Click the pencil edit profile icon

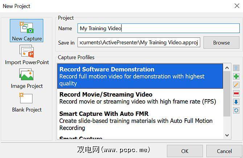click(x=236, y=85)
